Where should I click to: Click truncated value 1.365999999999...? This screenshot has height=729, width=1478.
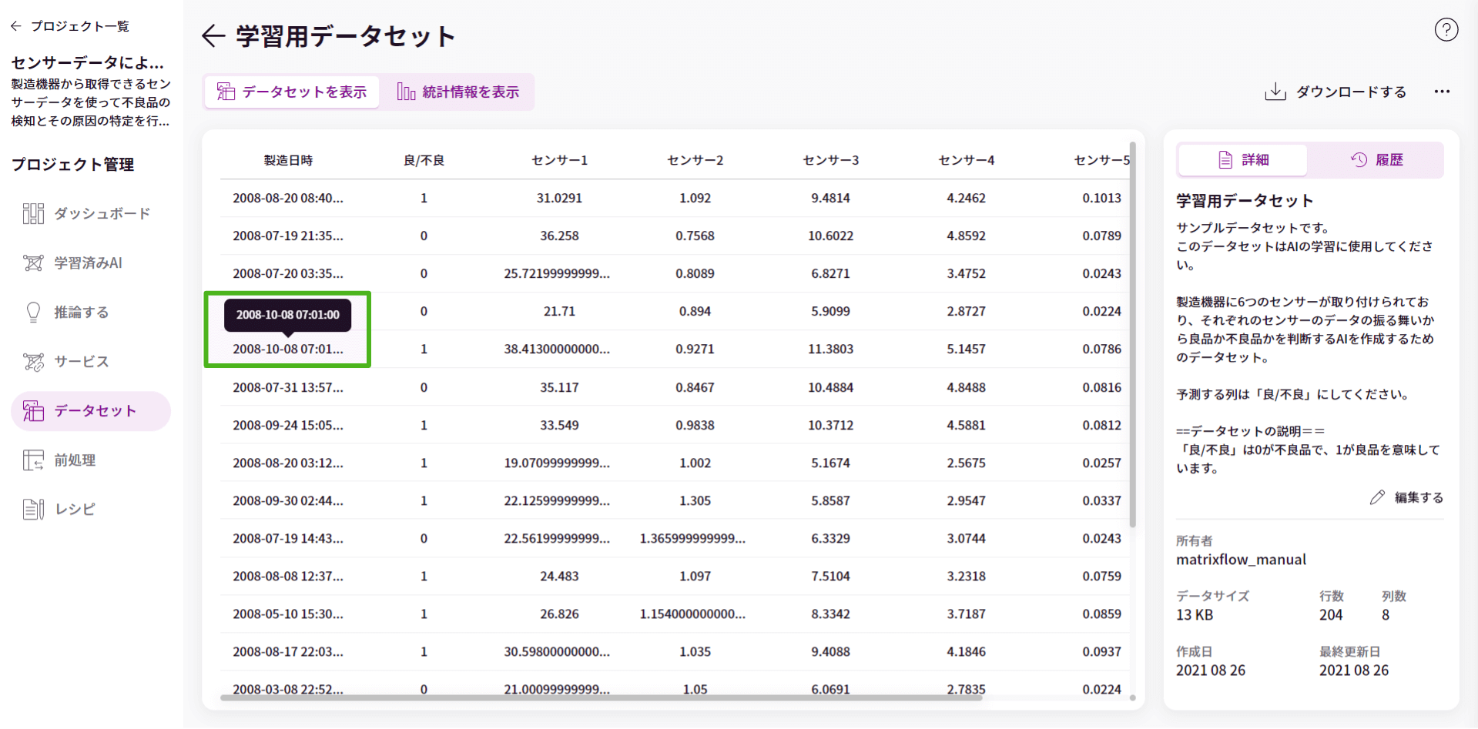point(692,538)
